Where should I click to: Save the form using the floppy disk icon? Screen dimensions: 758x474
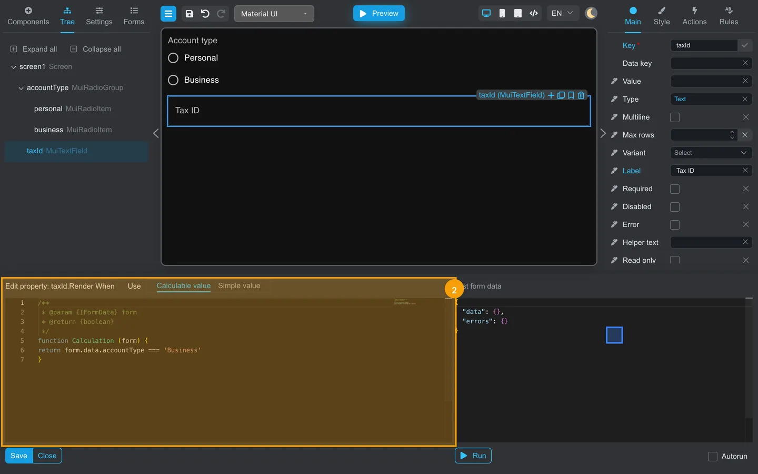click(x=189, y=14)
